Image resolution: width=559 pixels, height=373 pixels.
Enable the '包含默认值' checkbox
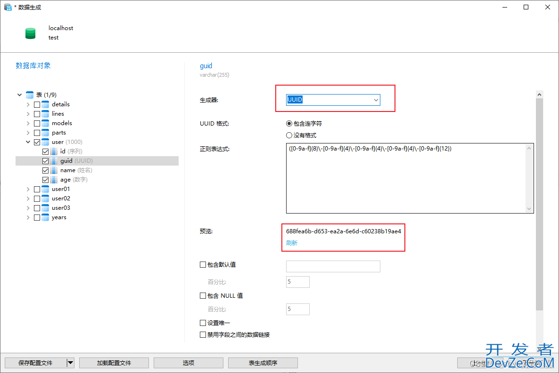click(x=203, y=264)
